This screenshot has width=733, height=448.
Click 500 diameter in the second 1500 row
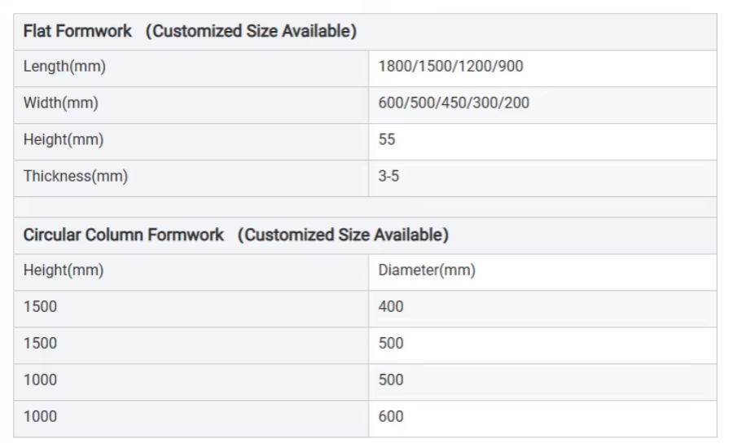click(391, 344)
